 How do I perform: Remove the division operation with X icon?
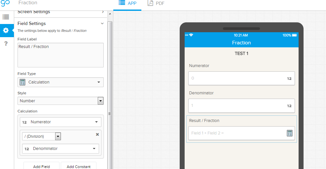pyautogui.click(x=97, y=134)
